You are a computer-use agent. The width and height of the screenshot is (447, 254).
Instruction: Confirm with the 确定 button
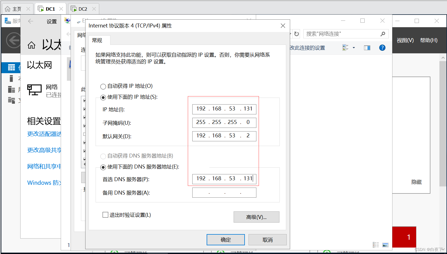[226, 240]
